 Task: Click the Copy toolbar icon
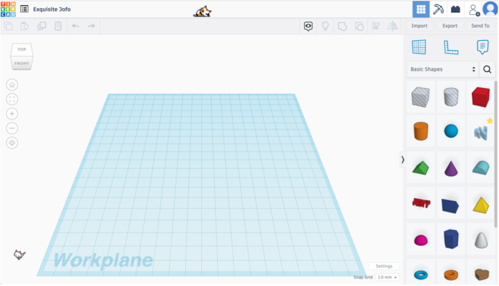pos(8,26)
